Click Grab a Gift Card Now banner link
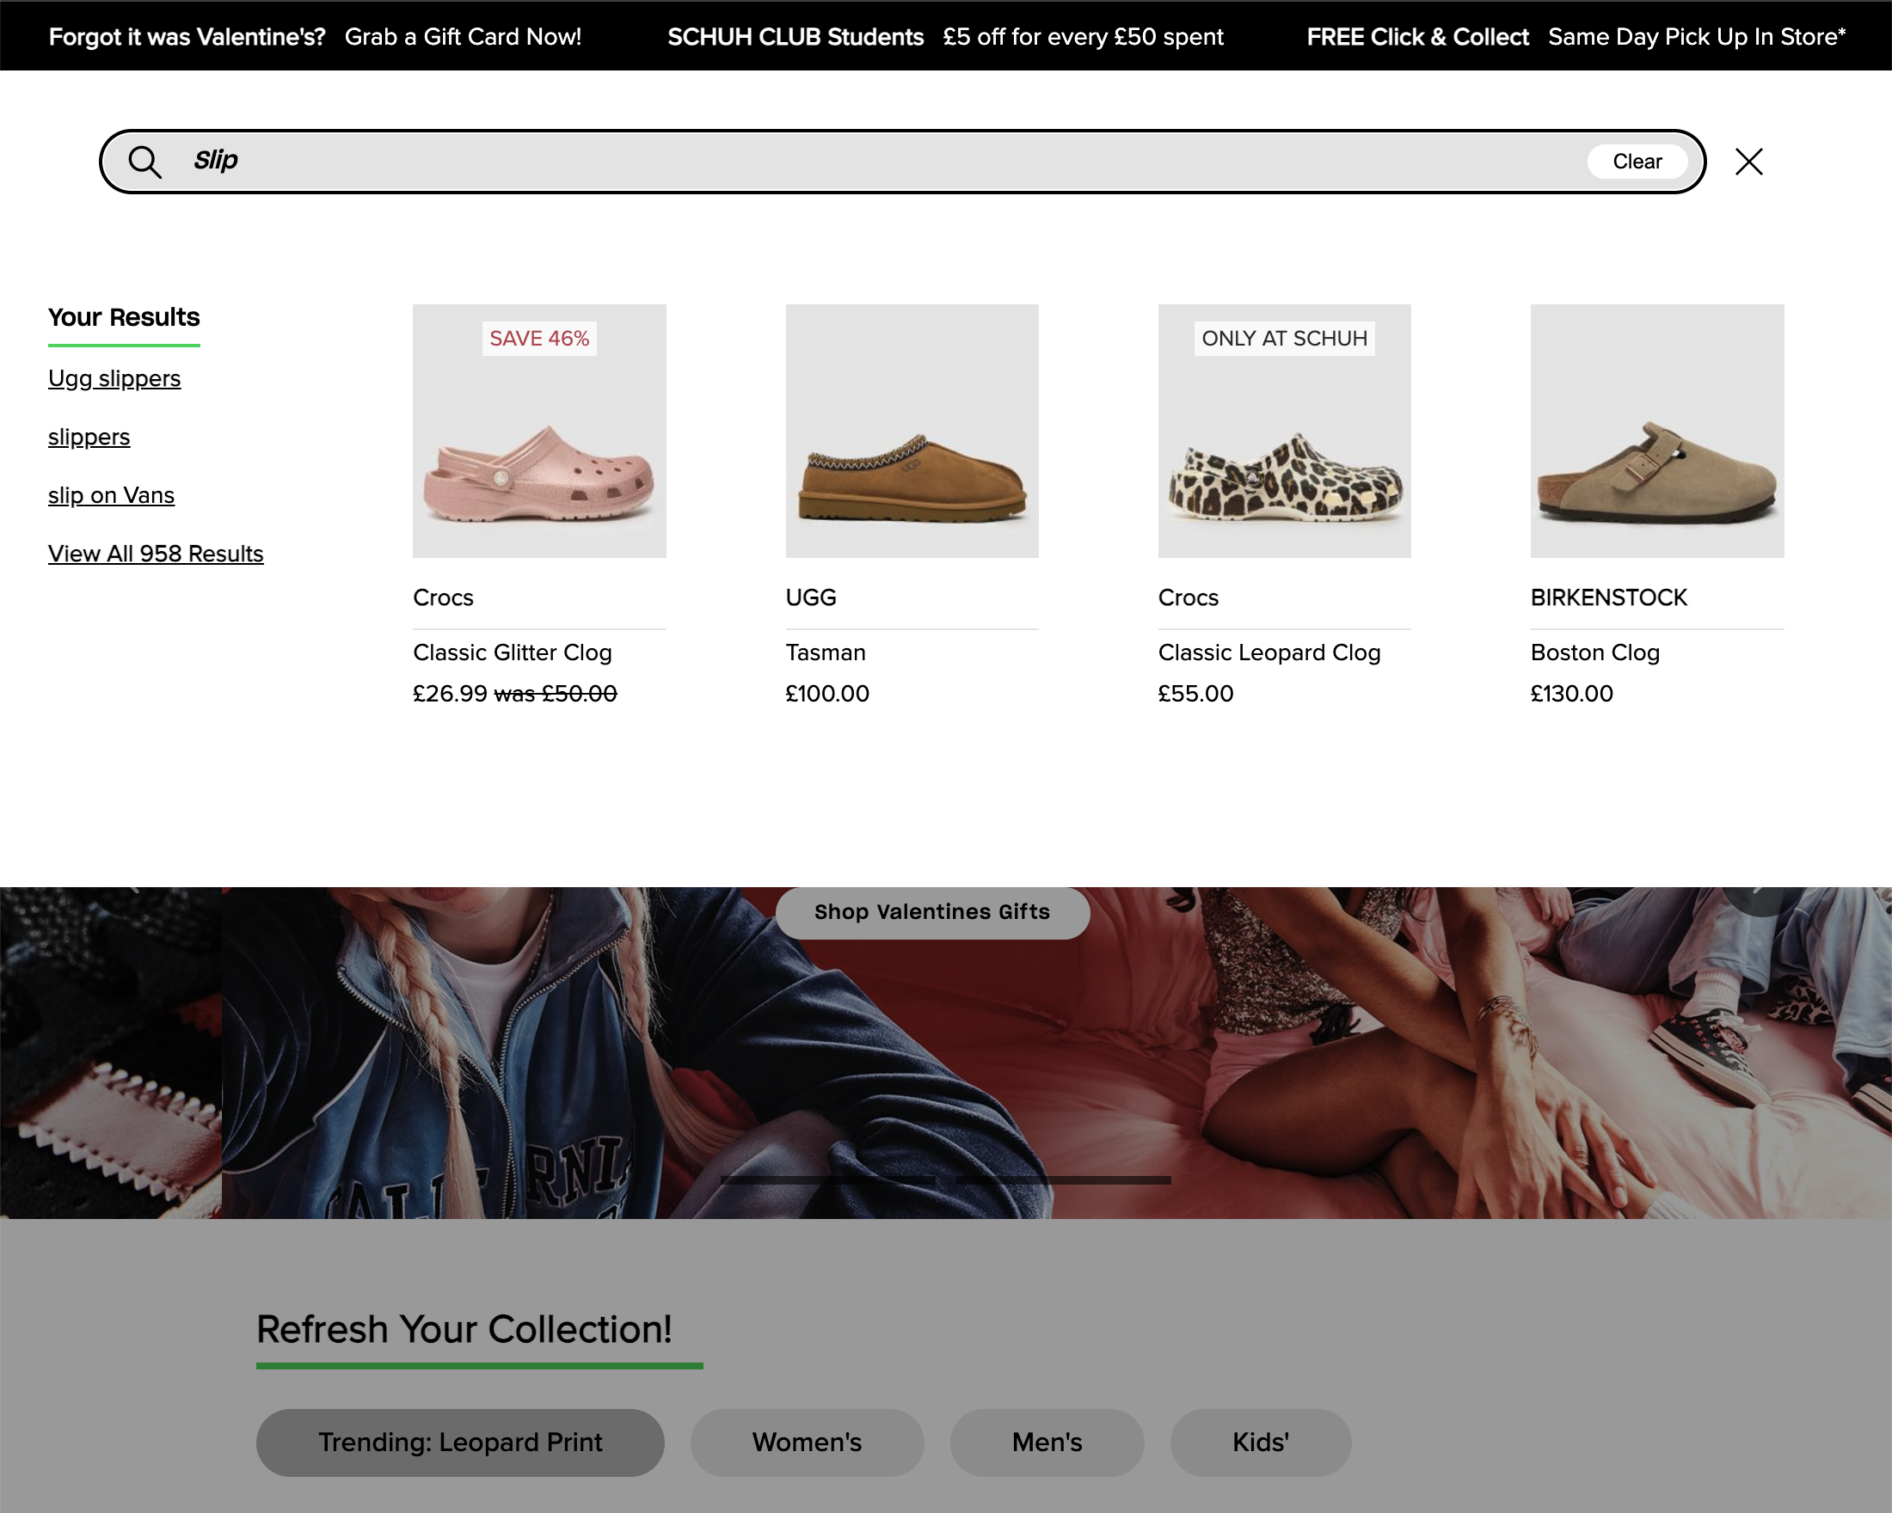1892x1513 pixels. coord(464,37)
